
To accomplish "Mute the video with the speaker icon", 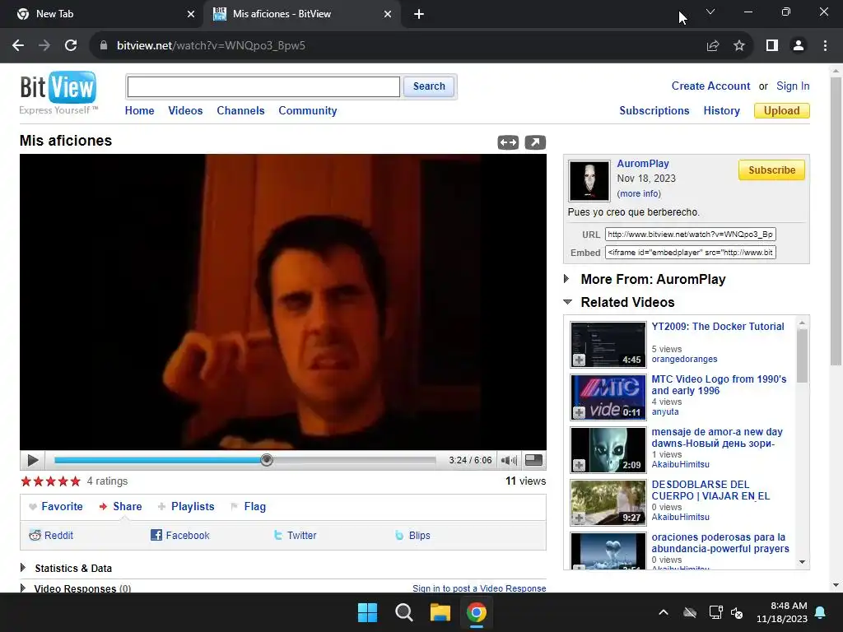I will point(509,461).
